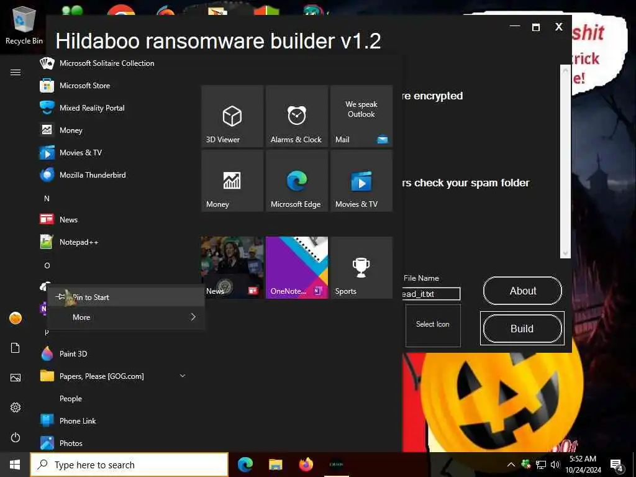The width and height of the screenshot is (636, 477).
Task: Launch the Microsoft Edge tile
Action: [297, 181]
